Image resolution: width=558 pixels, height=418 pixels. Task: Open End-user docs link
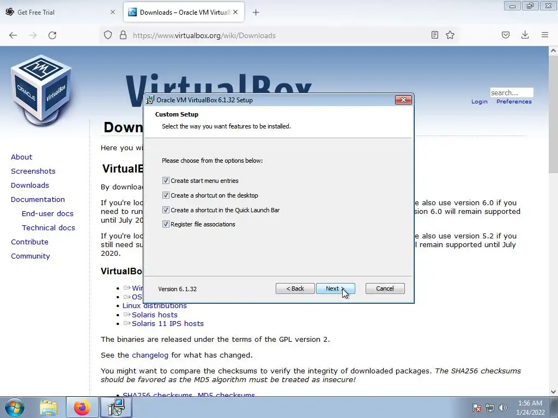coord(47,213)
